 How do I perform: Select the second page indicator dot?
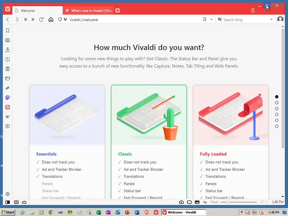277,103
